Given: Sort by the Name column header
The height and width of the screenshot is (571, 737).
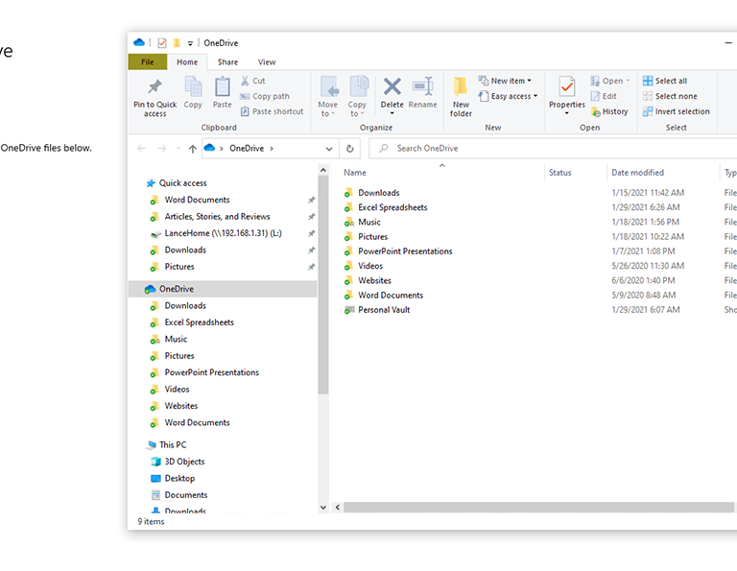Looking at the screenshot, I should point(354,173).
